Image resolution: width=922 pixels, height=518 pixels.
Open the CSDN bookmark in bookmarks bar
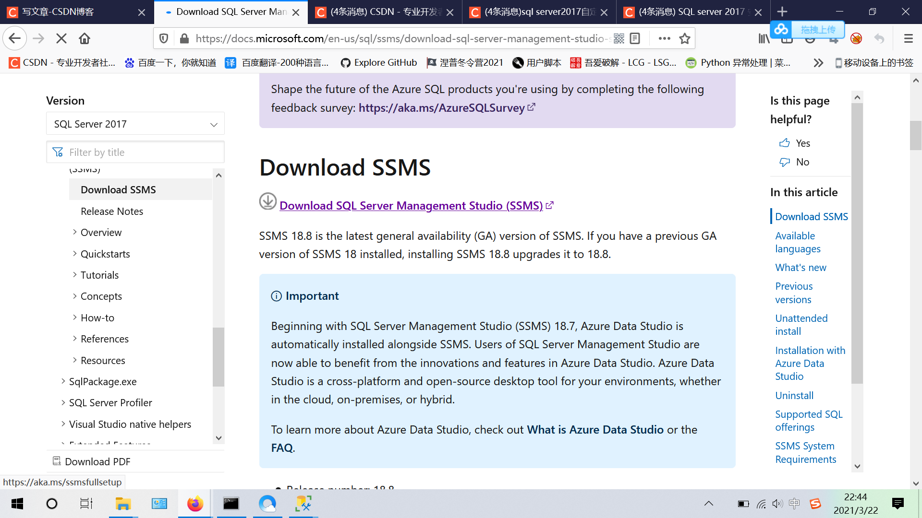[62, 63]
